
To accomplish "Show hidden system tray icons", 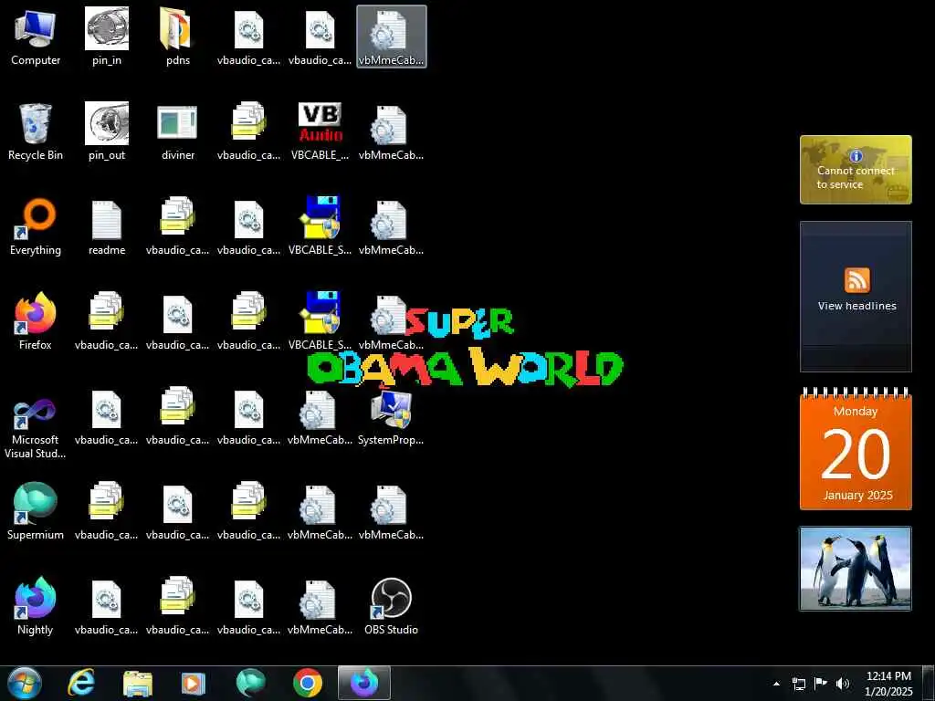I will (776, 684).
